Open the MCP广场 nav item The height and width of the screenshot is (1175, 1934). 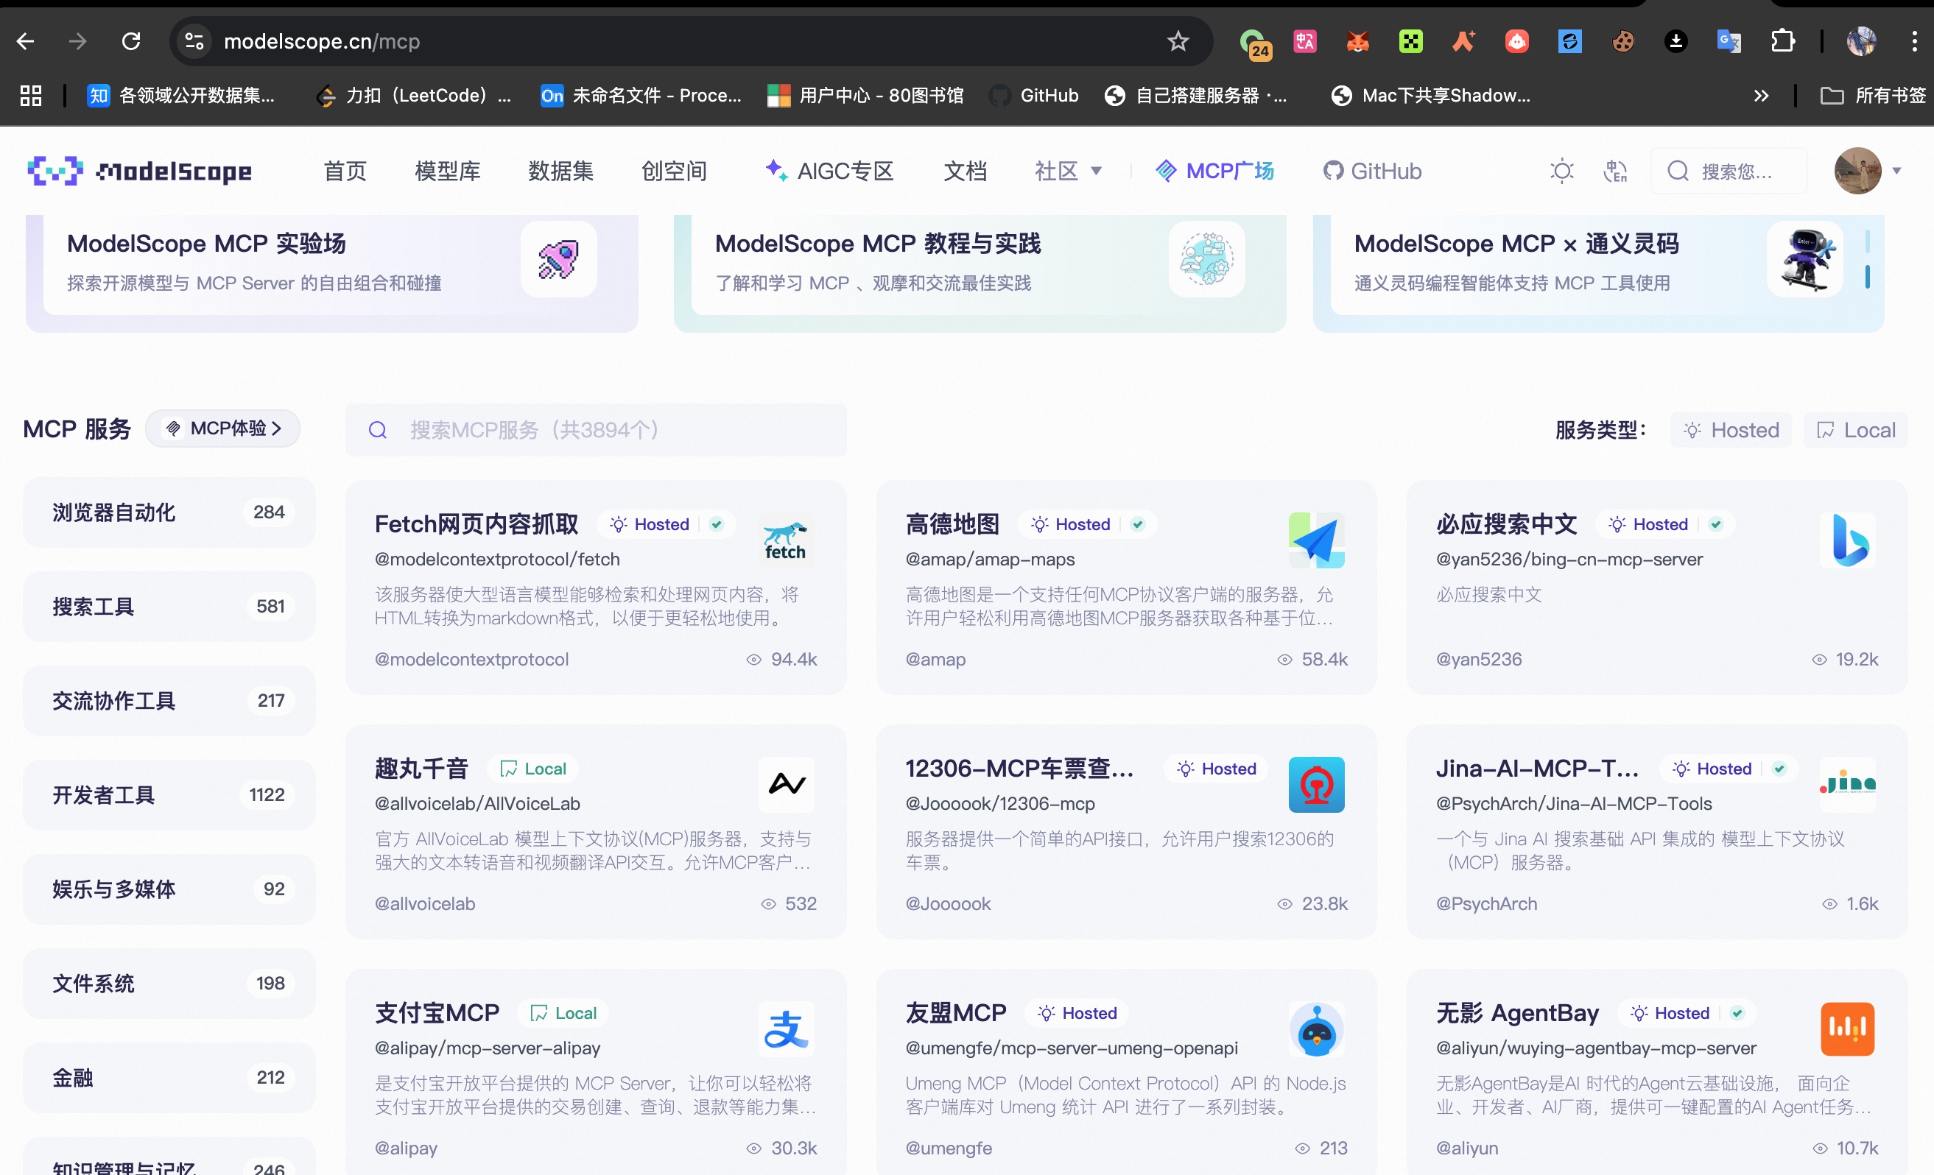[1216, 171]
